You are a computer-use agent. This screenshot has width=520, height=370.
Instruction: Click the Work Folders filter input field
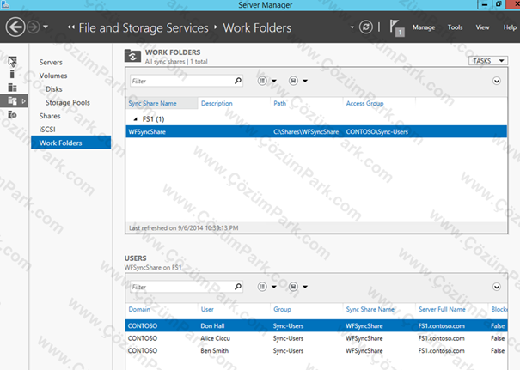[x=182, y=81]
